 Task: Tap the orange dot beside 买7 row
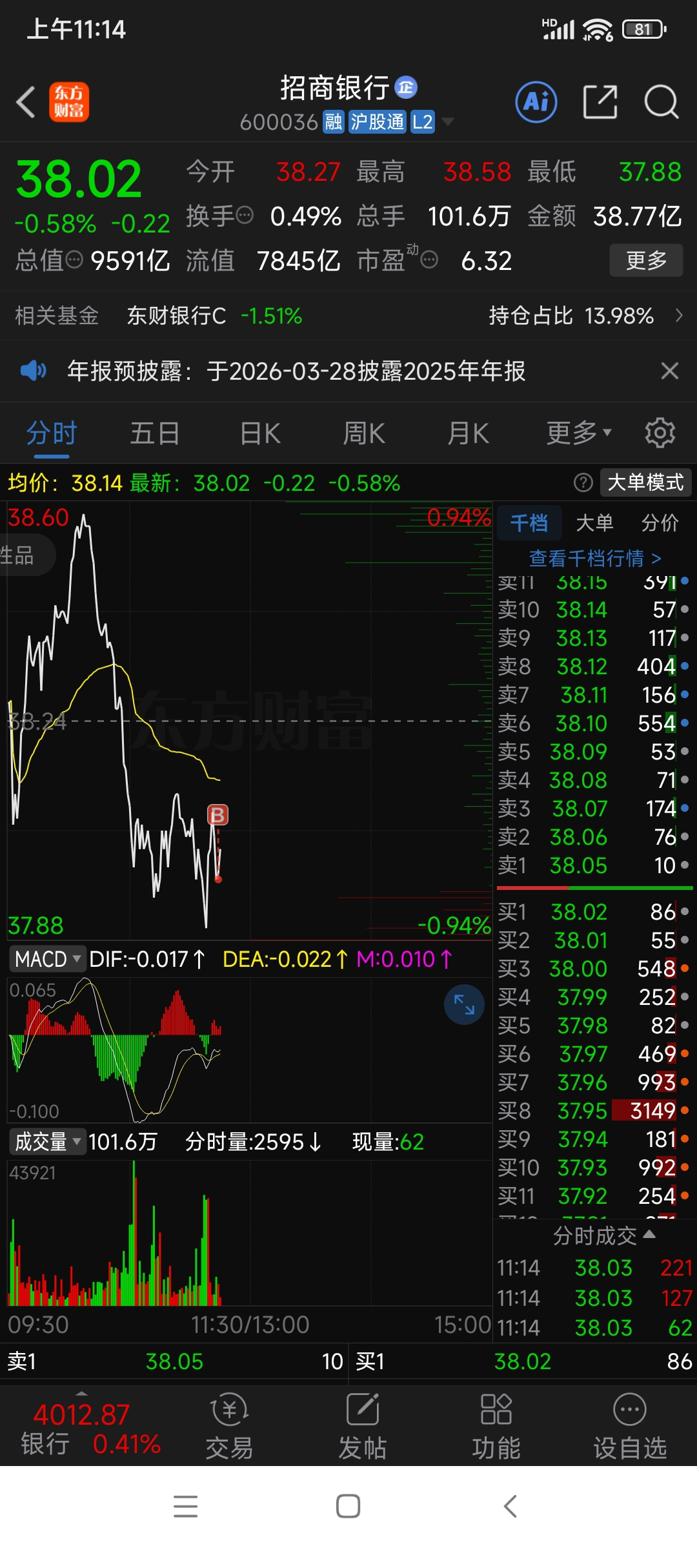(x=685, y=1082)
